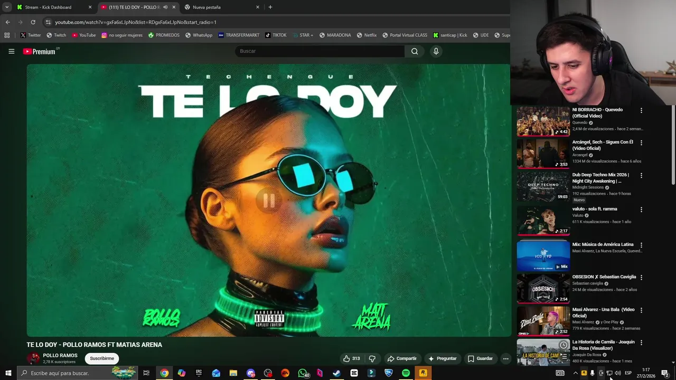This screenshot has width=676, height=380.
Task: Select the TE LO DOY YouTube tab
Action: (138, 7)
